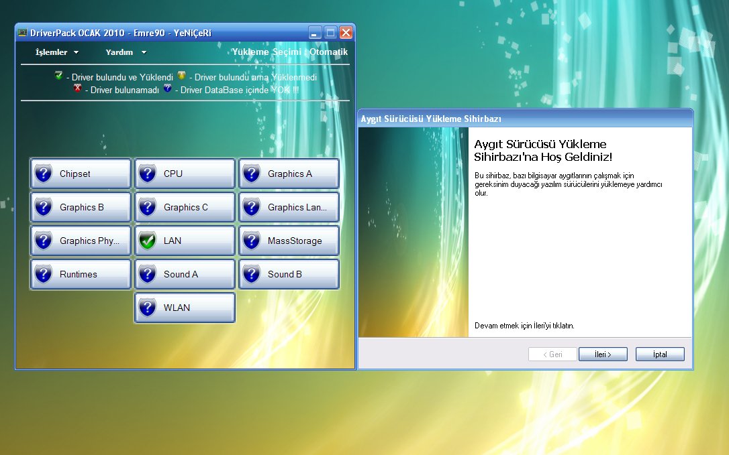Minimize the DriverPack window

315,33
